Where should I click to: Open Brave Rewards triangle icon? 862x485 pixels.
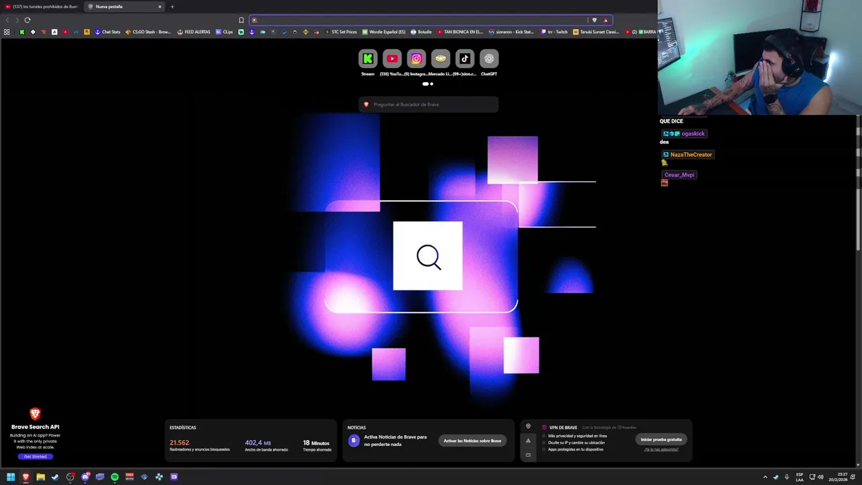pyautogui.click(x=605, y=20)
